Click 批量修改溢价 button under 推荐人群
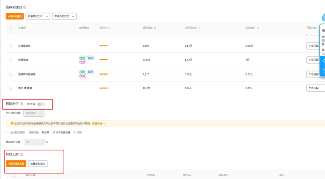Screen dimensions: 325x179 pyautogui.click(x=38, y=164)
